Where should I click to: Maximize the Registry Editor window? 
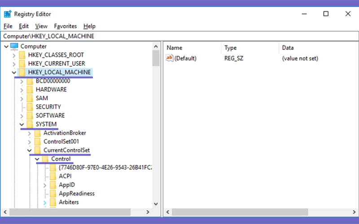(x=326, y=14)
